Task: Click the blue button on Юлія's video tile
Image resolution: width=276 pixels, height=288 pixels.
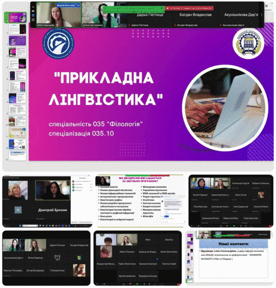Action: coord(68,5)
